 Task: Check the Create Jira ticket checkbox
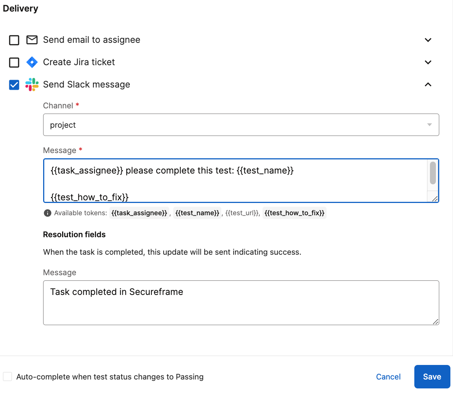pyautogui.click(x=14, y=62)
